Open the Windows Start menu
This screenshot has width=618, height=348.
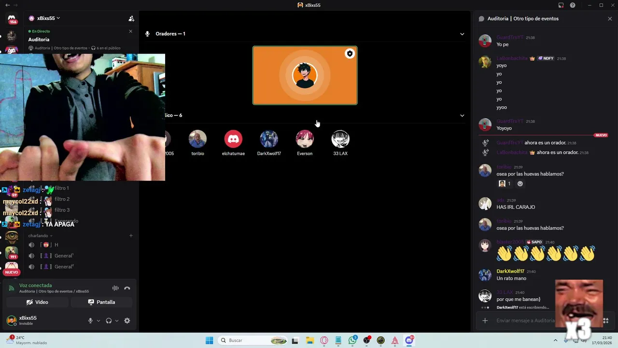(x=209, y=341)
